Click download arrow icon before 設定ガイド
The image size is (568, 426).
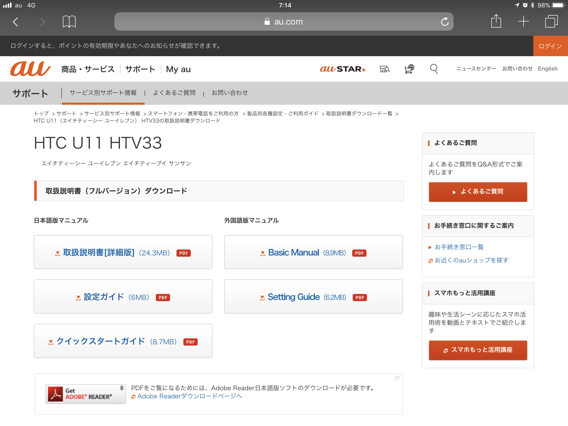(x=78, y=298)
